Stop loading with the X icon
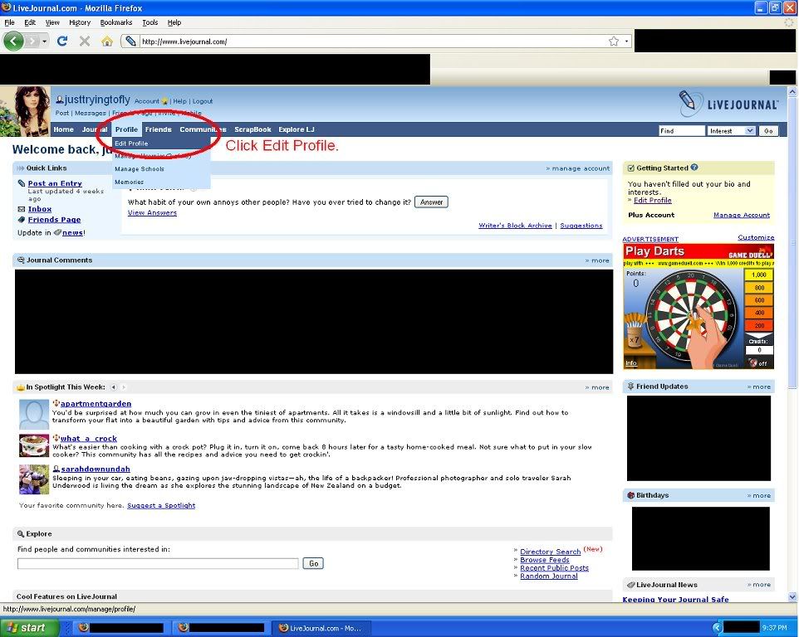799x637 pixels. 85,41
